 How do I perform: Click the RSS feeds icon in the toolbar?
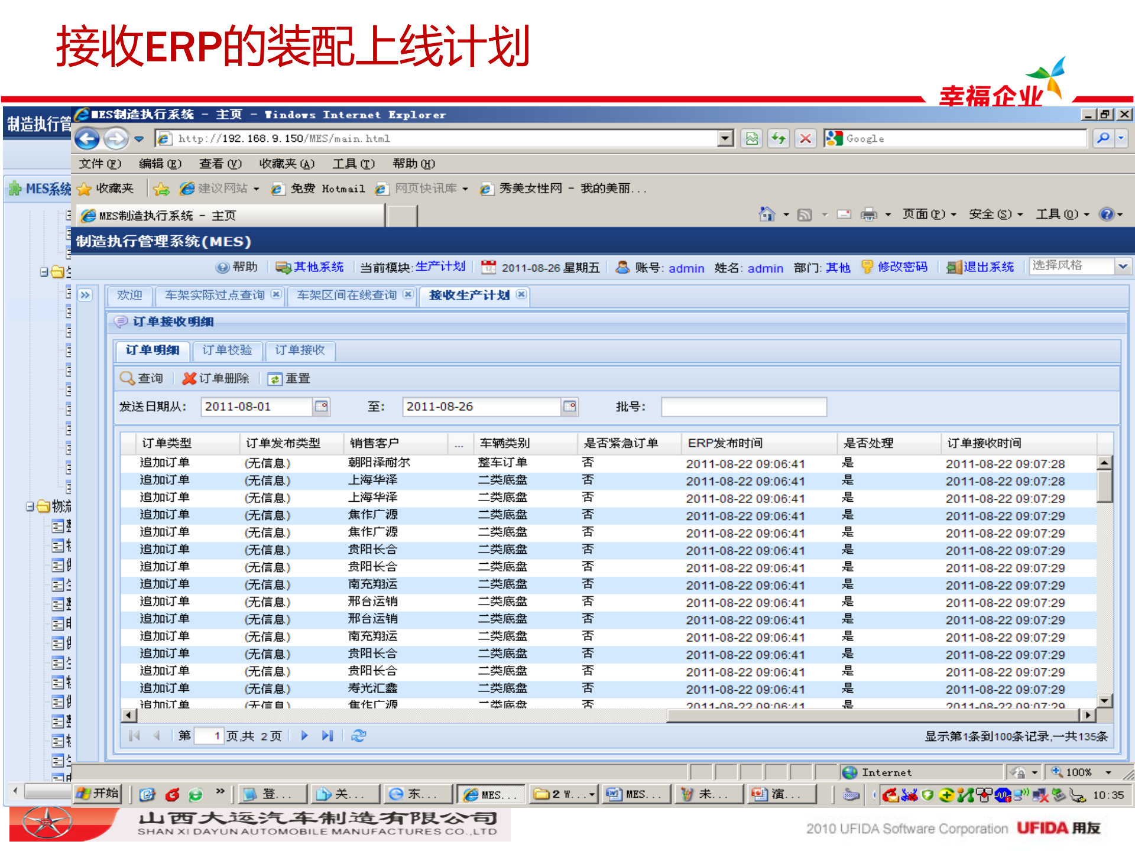[805, 214]
